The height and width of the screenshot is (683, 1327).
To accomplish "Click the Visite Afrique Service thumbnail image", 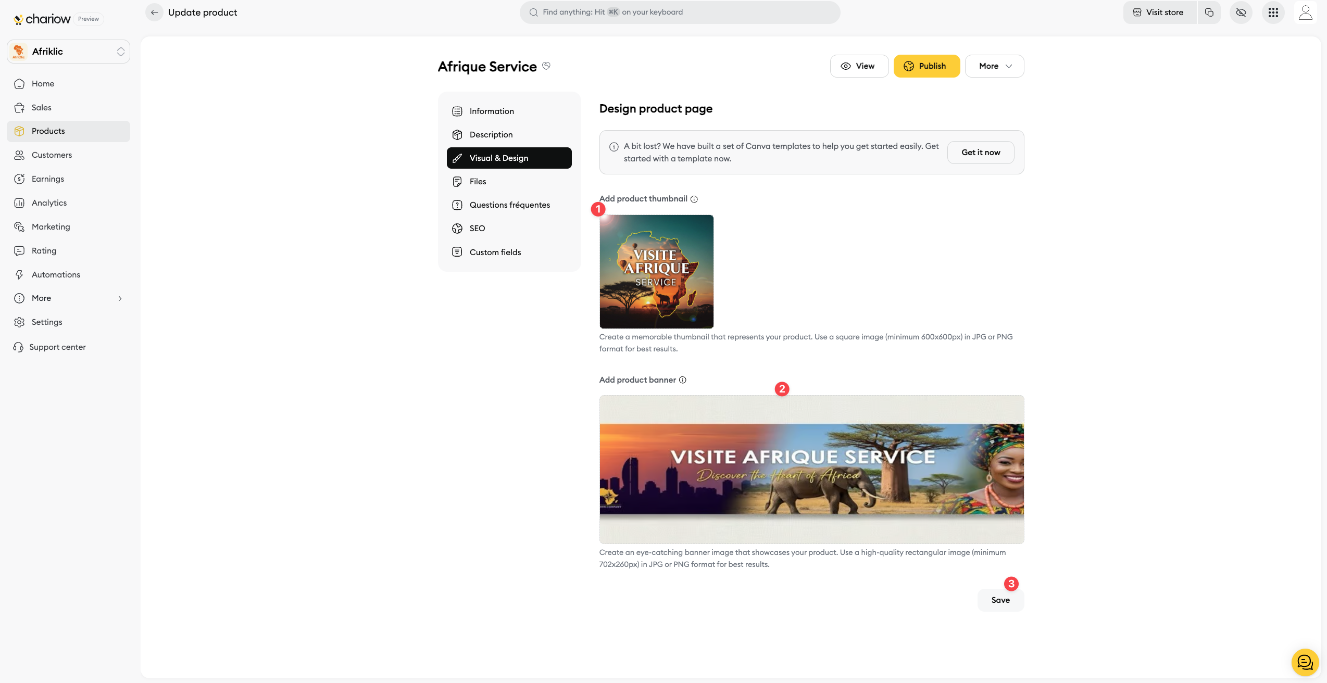I will point(656,271).
